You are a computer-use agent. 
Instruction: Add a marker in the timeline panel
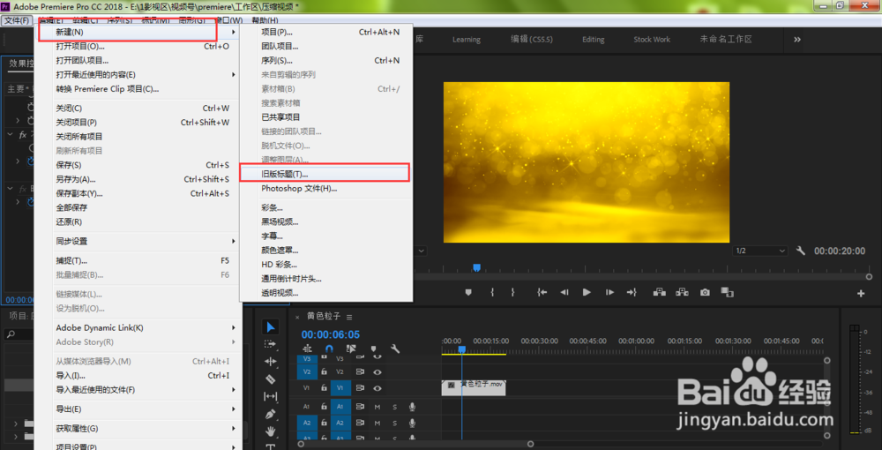[x=373, y=349]
